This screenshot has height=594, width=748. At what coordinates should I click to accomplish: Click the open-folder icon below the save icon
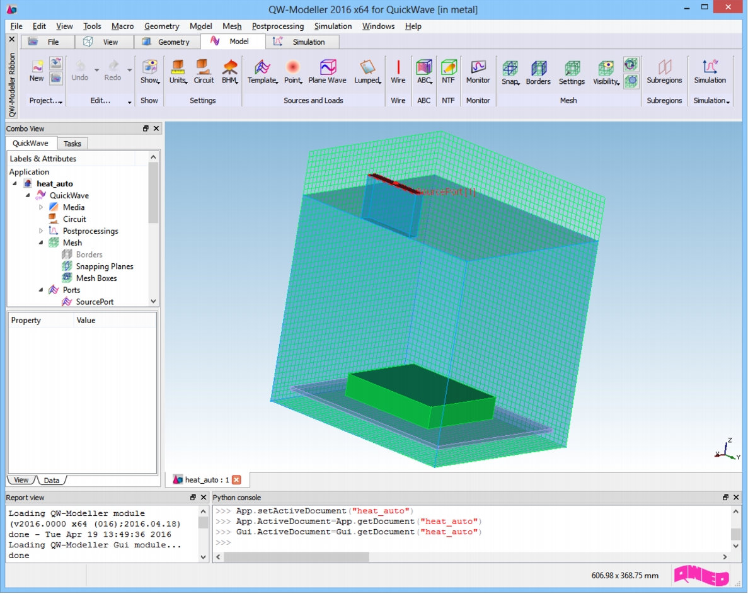[x=56, y=77]
